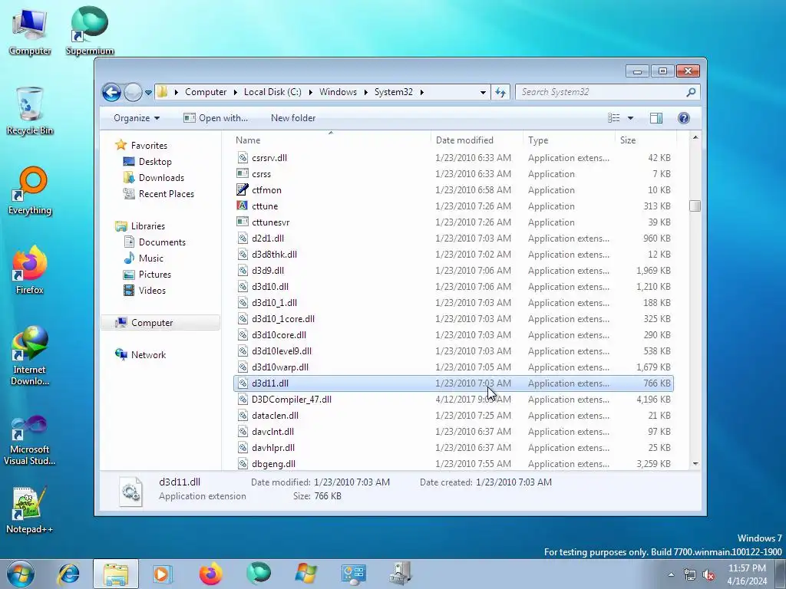Click the New folder button
The height and width of the screenshot is (589, 786).
point(293,118)
